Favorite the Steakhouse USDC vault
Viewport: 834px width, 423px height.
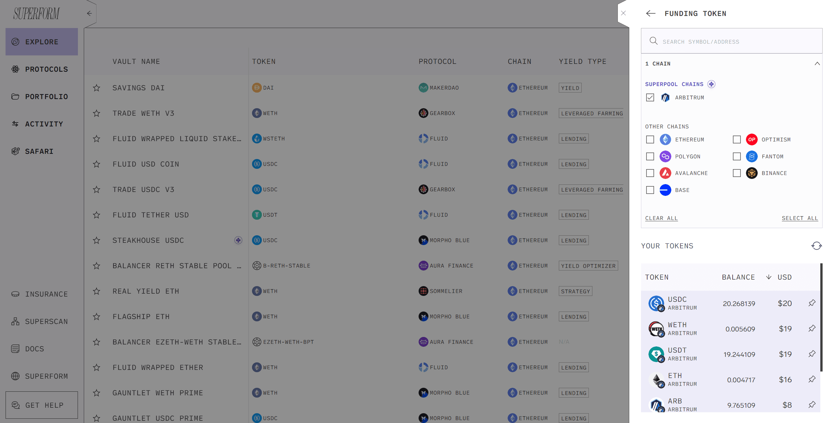coord(97,240)
